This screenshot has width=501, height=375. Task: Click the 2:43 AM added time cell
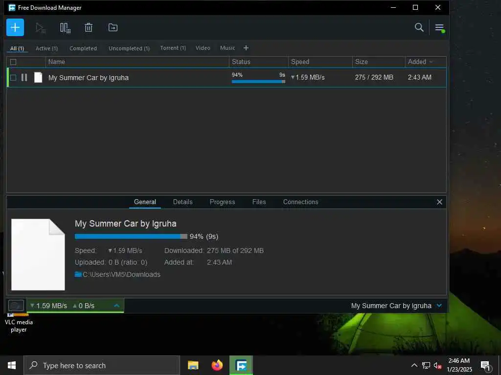pos(419,78)
